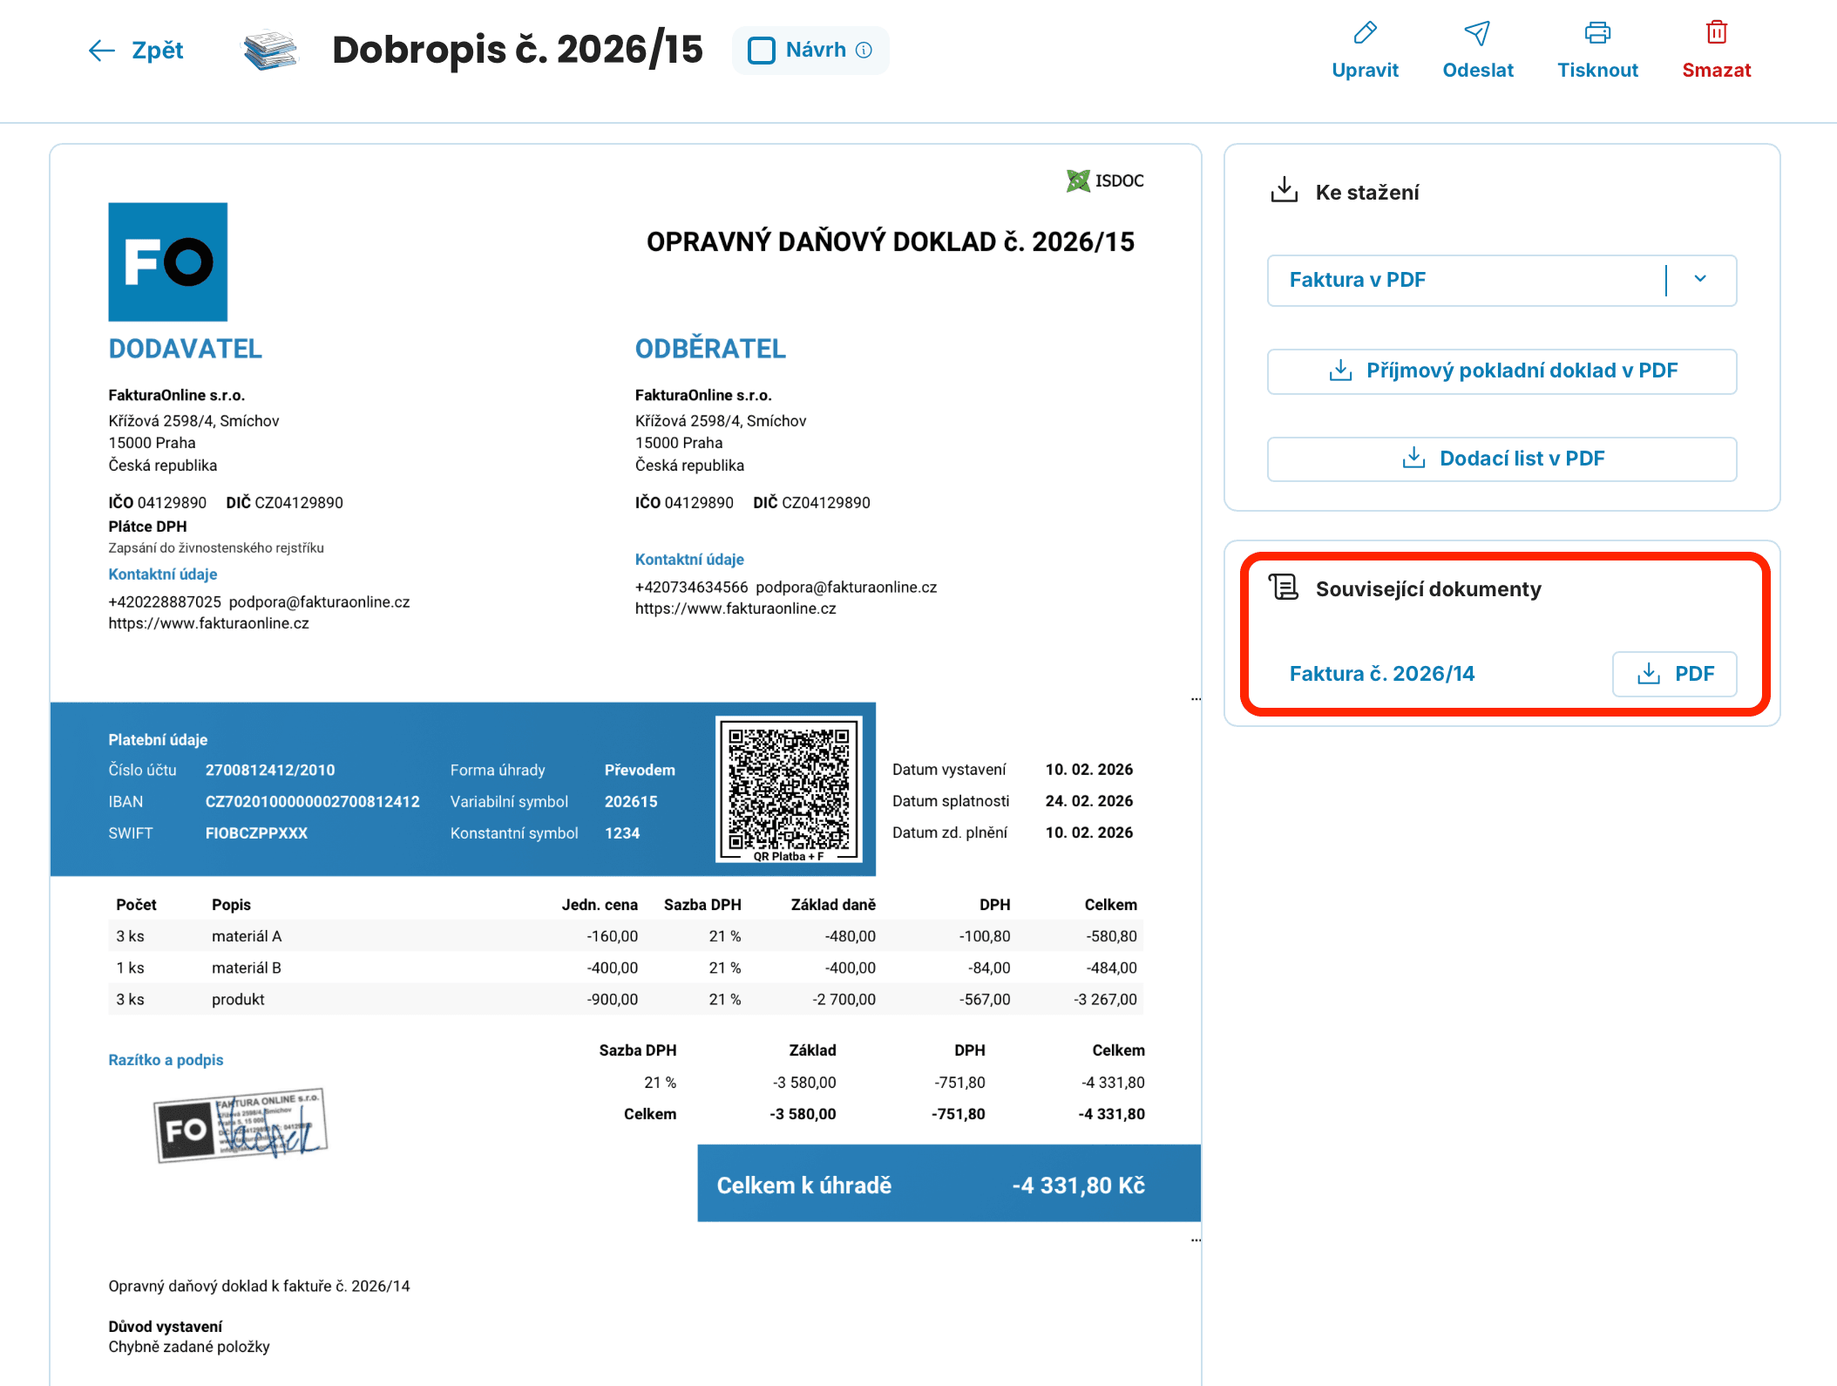The height and width of the screenshot is (1386, 1837).
Task: Click the Zpět back arrow icon
Action: pyautogui.click(x=102, y=51)
